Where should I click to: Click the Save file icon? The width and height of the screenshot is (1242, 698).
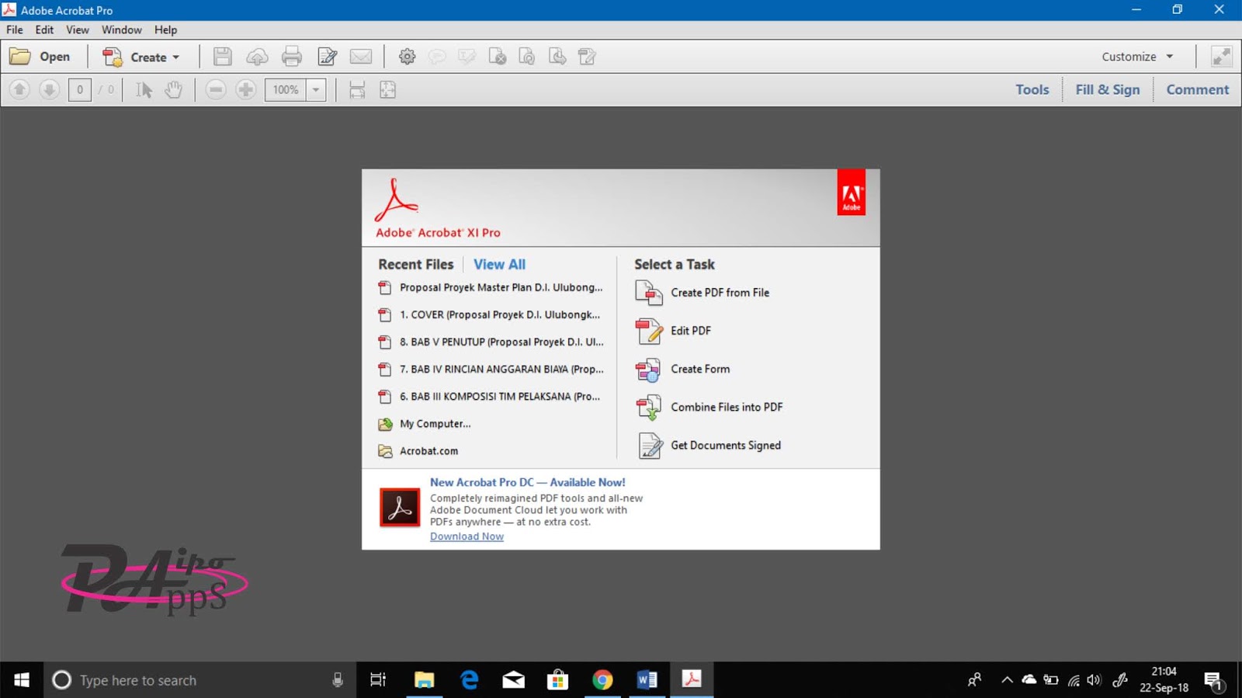click(x=223, y=57)
